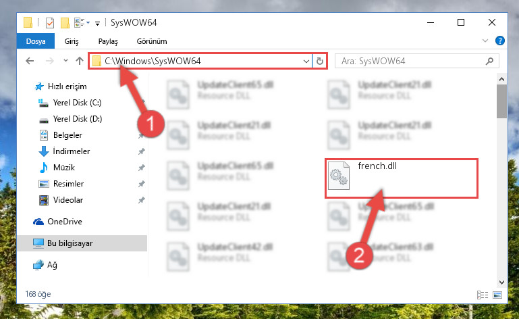This screenshot has height=319, width=519.
Task: Expand the ribbon with the chevron
Action: pos(485,41)
